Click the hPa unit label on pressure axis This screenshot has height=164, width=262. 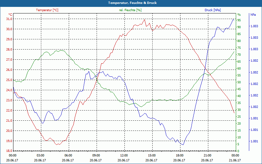pyautogui.click(x=253, y=15)
